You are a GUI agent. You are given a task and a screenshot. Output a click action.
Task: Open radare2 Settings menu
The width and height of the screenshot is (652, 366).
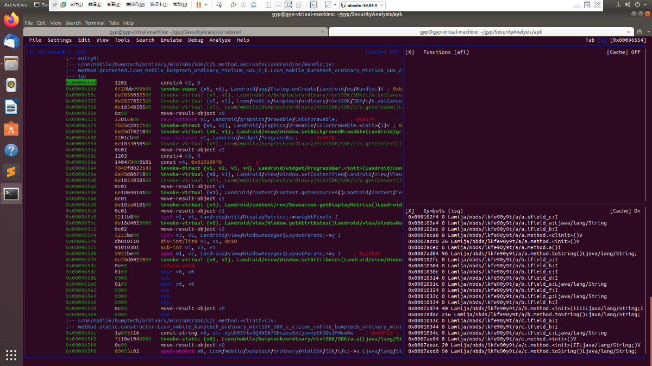(59, 40)
